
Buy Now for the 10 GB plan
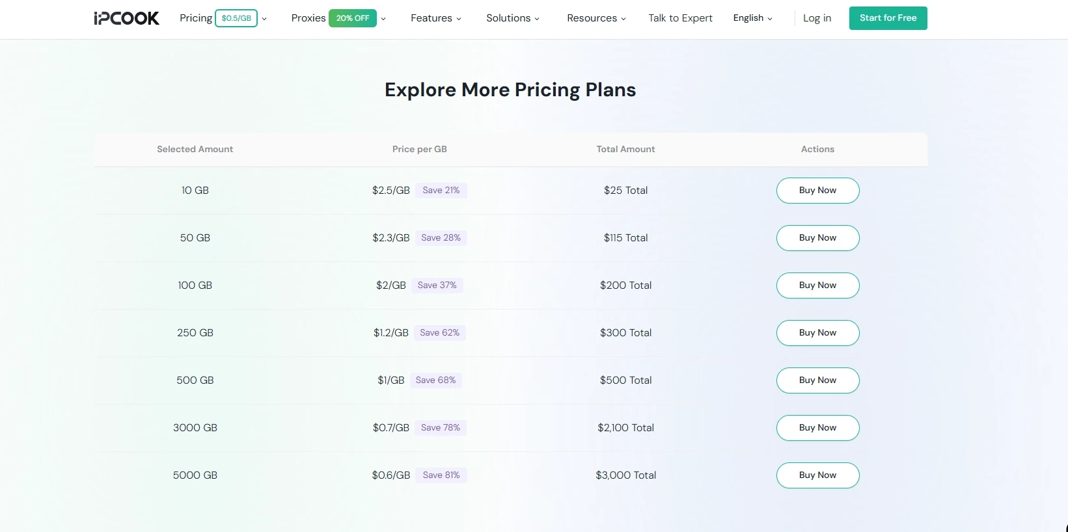point(817,190)
